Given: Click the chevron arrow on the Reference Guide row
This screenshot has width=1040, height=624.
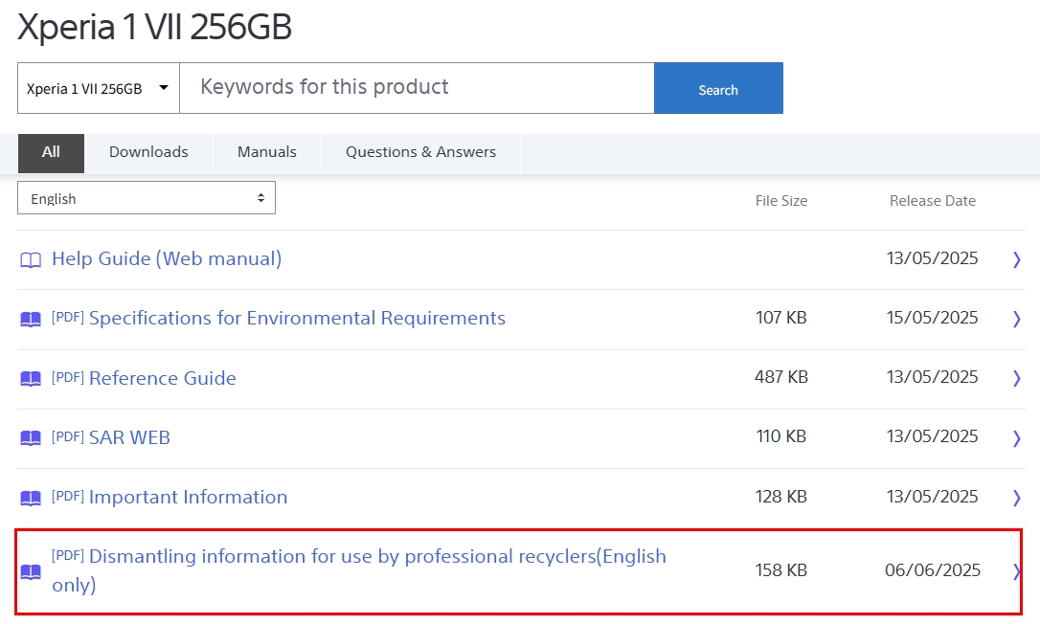Looking at the screenshot, I should (x=1017, y=378).
